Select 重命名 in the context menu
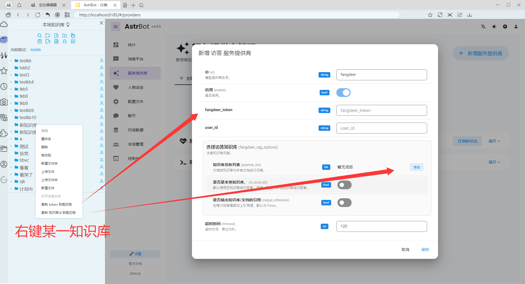Viewport: 525px width, 284px height. point(46,139)
